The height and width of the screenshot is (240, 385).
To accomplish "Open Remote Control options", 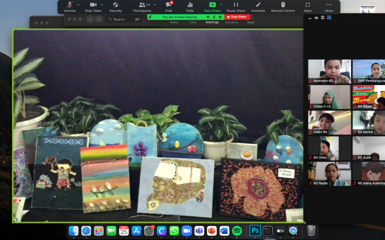I will (283, 6).
